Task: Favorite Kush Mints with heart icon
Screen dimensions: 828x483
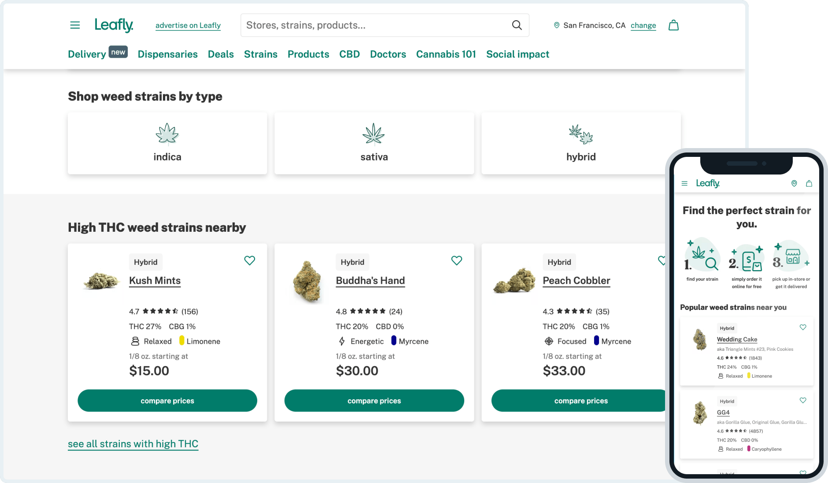Action: point(250,260)
